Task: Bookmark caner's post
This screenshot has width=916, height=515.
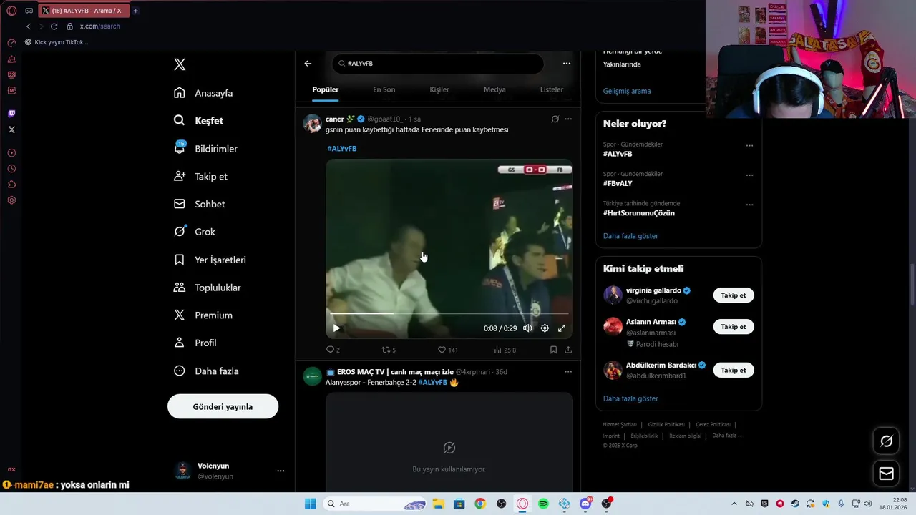Action: pos(553,350)
